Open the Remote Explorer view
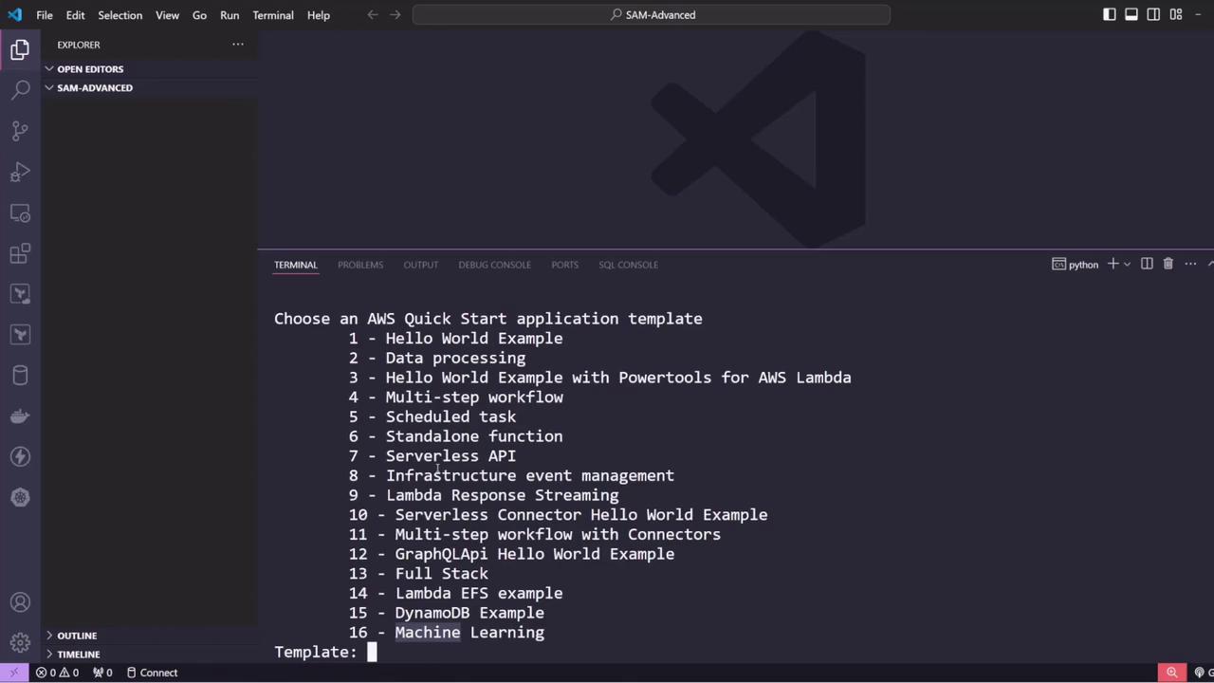This screenshot has height=683, width=1214. 20,212
